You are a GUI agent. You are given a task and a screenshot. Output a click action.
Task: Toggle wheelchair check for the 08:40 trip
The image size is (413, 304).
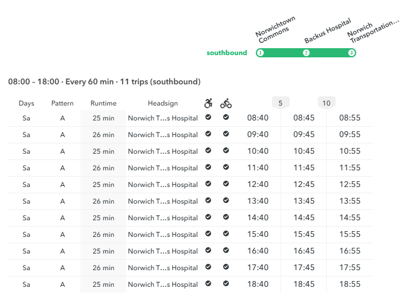pyautogui.click(x=208, y=117)
